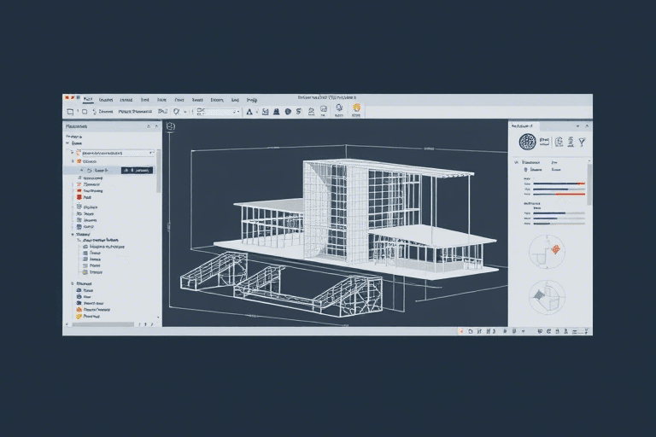The image size is (656, 437).
Task: Click the first square icon in the toolbar
Action: (70, 111)
